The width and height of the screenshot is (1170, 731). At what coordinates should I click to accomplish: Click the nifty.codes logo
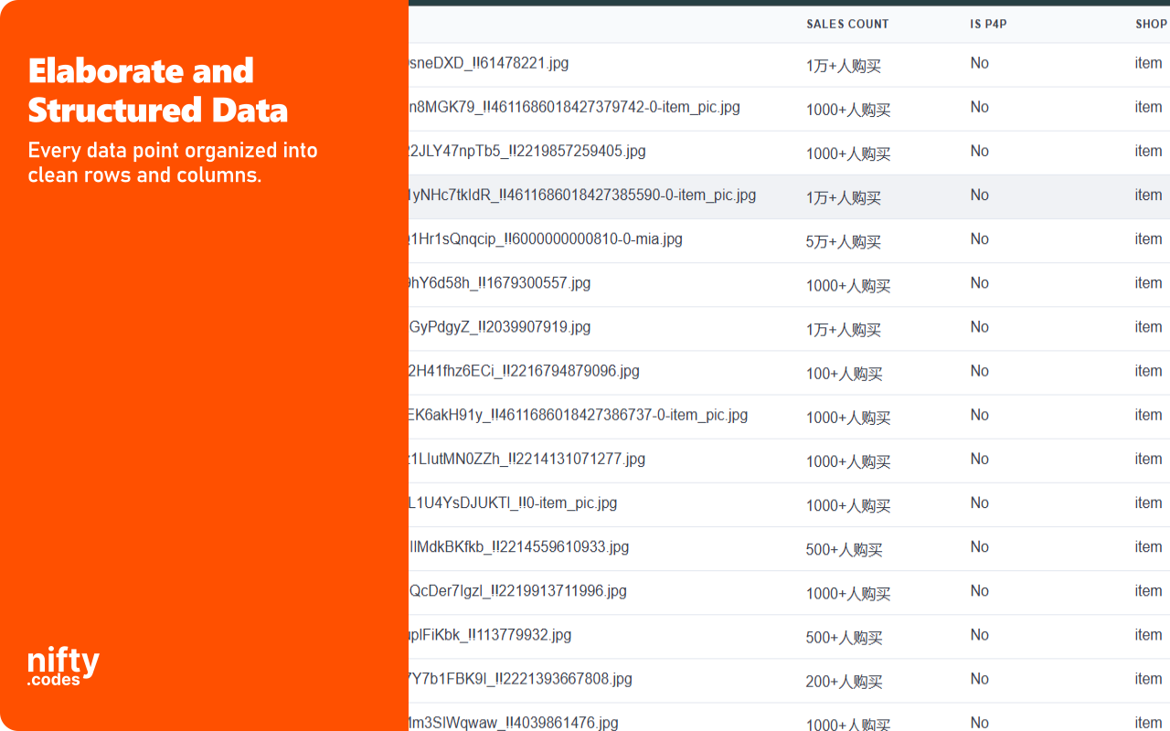tap(61, 663)
